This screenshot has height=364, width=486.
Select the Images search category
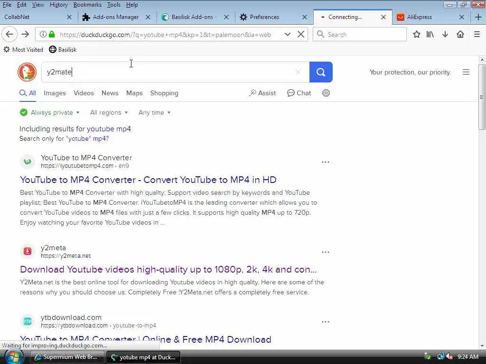tap(55, 93)
